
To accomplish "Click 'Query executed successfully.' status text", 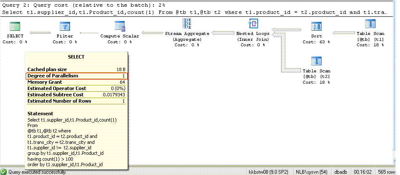I will 38,172.
